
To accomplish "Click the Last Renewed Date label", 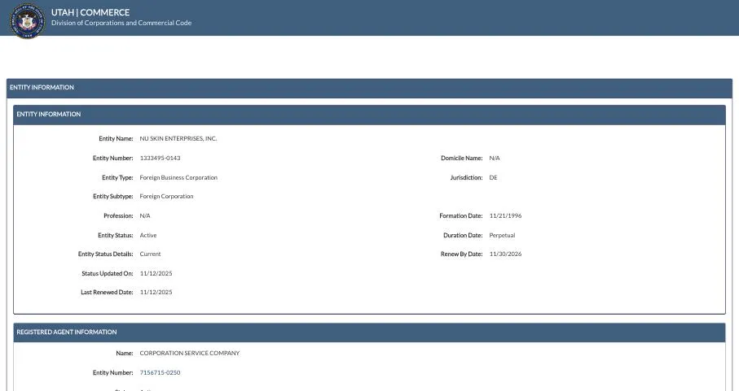I will (x=107, y=293).
